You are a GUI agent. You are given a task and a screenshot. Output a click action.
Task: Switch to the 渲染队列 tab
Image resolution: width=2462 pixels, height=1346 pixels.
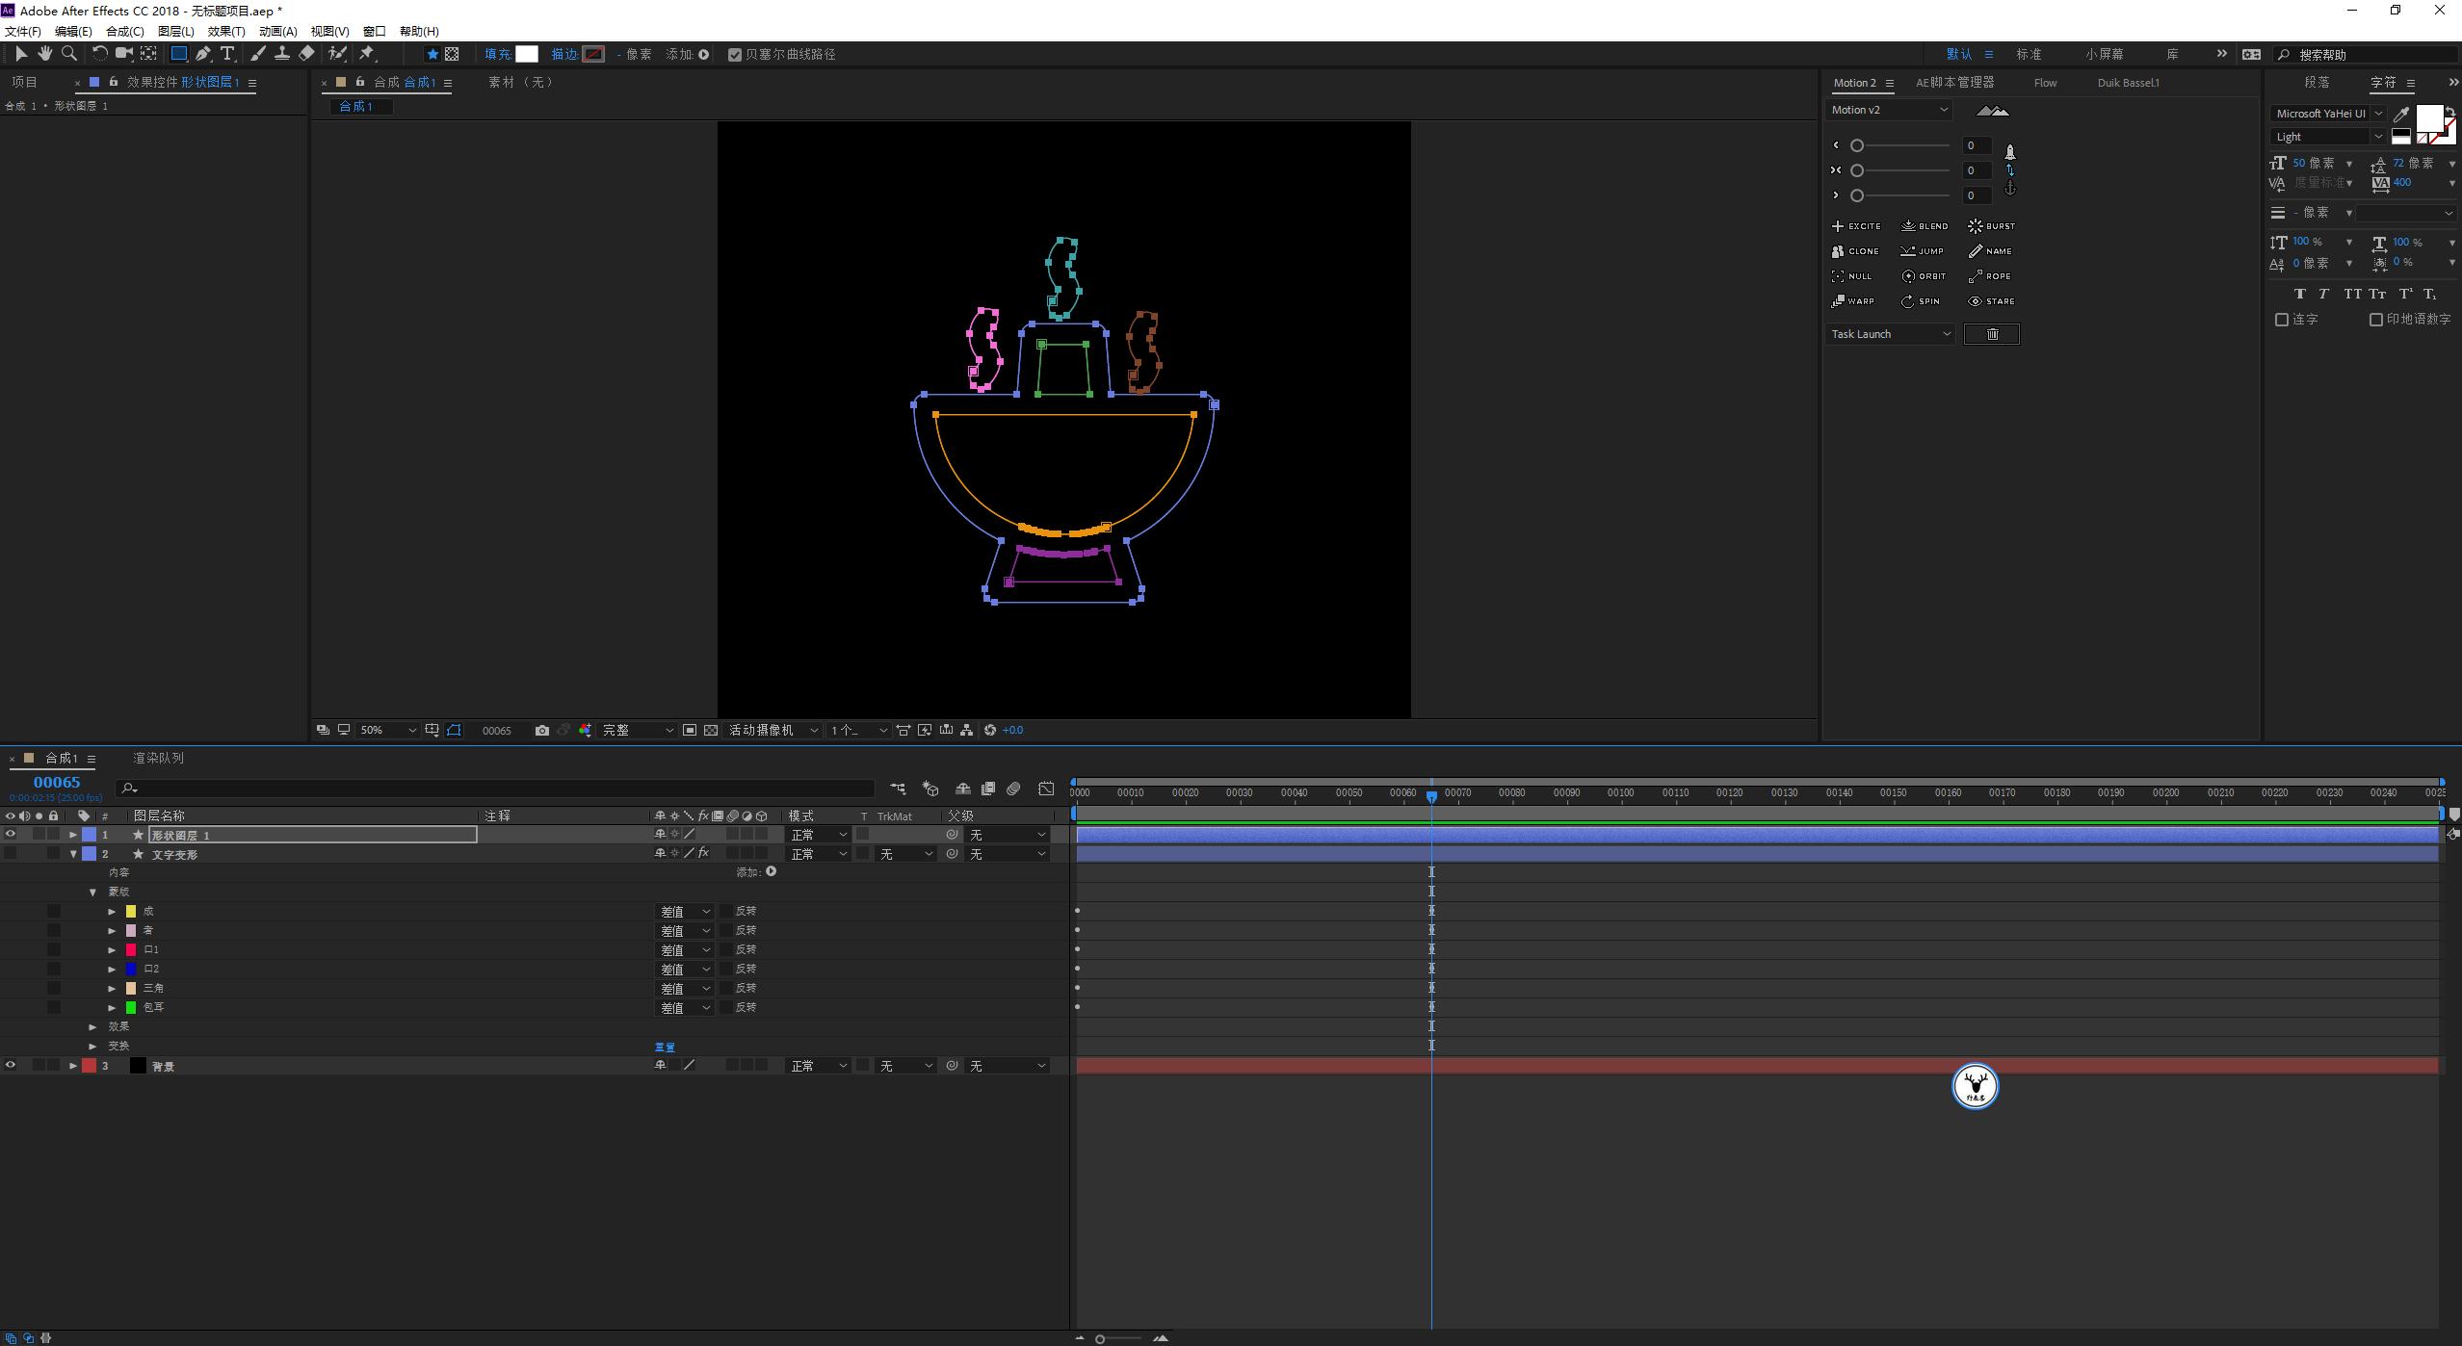click(158, 759)
